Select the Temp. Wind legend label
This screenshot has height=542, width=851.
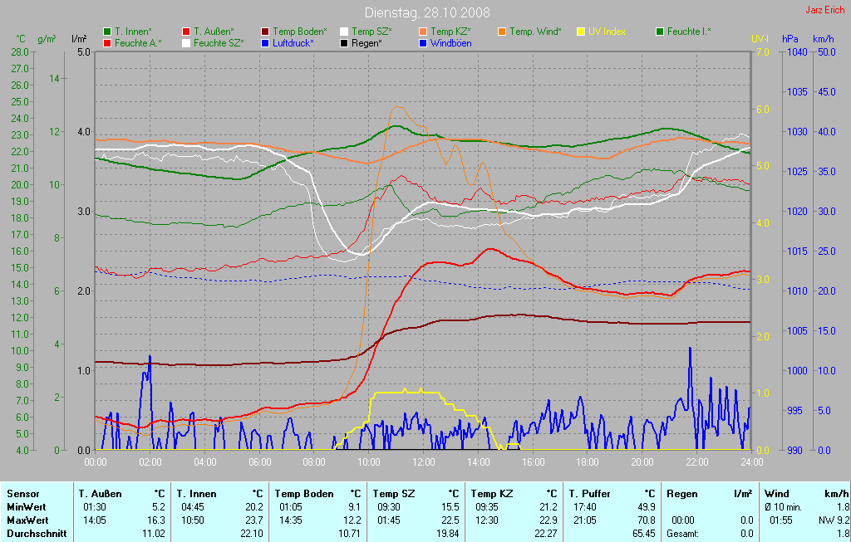(x=535, y=32)
